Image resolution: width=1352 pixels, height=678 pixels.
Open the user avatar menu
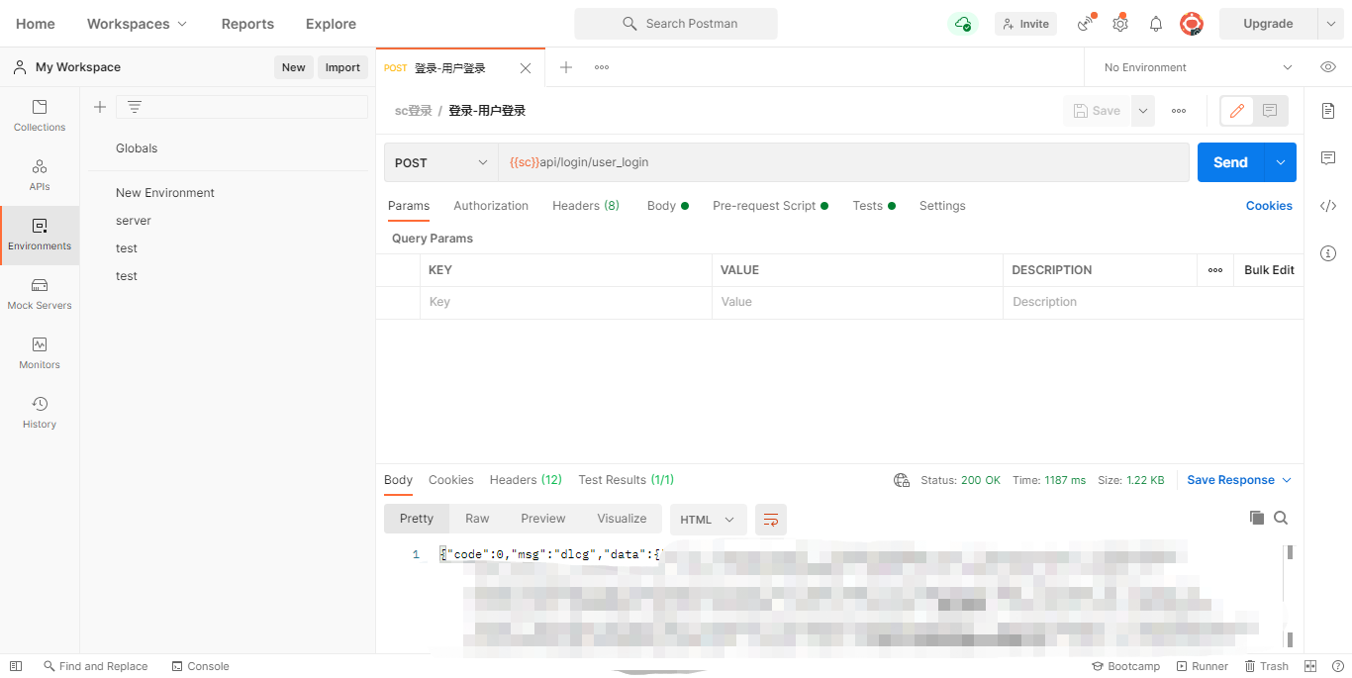pyautogui.click(x=1192, y=24)
